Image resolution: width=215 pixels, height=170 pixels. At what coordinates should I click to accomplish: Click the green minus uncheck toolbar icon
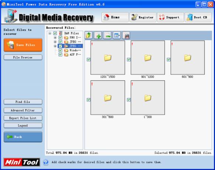[x=107, y=35]
